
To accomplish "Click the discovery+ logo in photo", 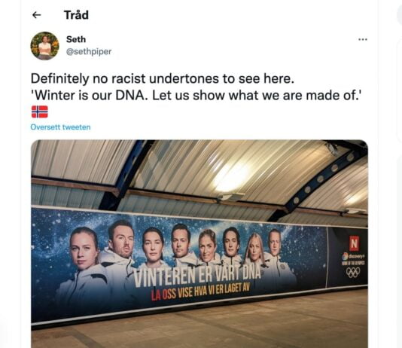I will click(x=353, y=255).
